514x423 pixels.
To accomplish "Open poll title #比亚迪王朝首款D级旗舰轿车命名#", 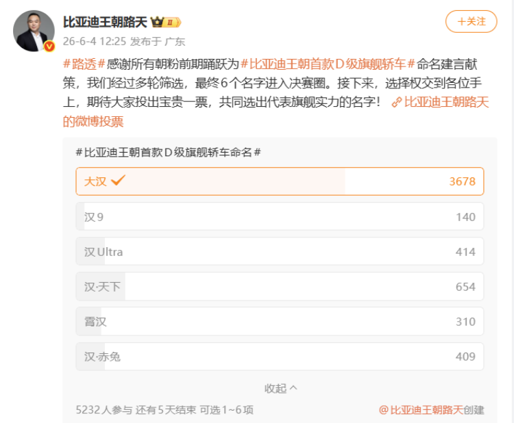I will [x=168, y=152].
